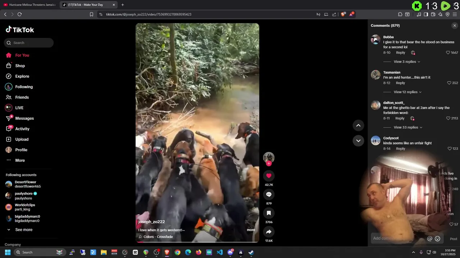The height and width of the screenshot is (258, 460).
Task: Expand the video caption with more
Action: [x=251, y=230]
